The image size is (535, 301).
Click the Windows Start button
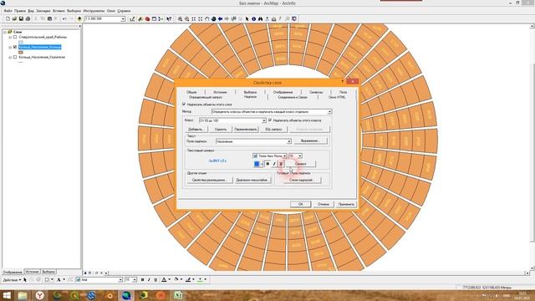pyautogui.click(x=7, y=295)
